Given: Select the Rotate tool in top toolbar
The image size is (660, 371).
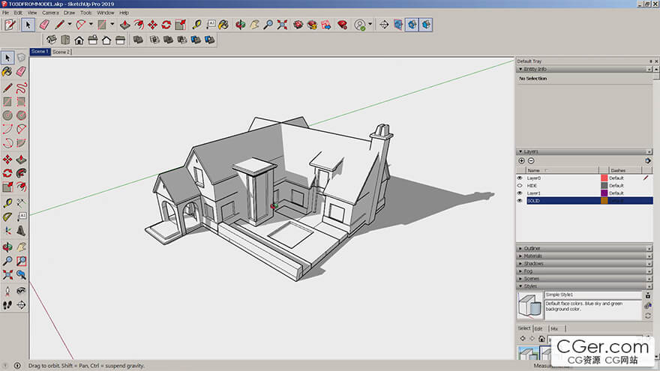Looking at the screenshot, I should (x=166, y=25).
